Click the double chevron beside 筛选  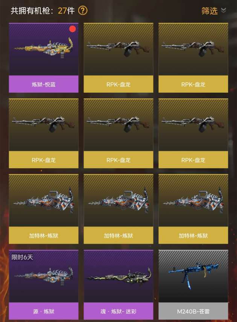(x=223, y=10)
